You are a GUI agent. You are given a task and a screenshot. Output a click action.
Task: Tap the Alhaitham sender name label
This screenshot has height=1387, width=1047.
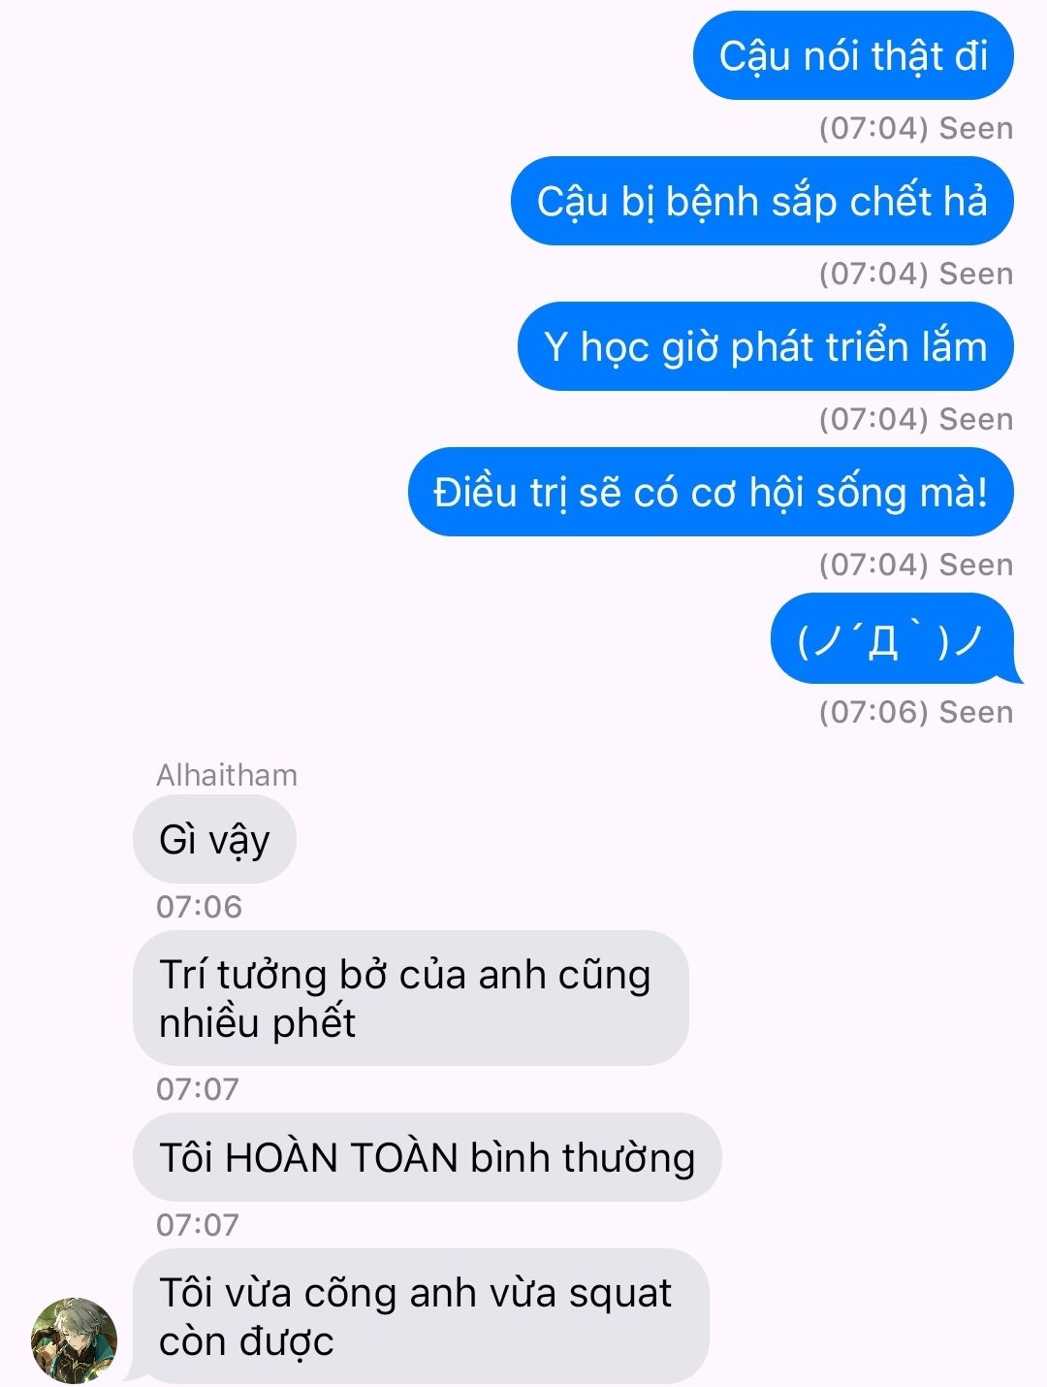pyautogui.click(x=227, y=775)
